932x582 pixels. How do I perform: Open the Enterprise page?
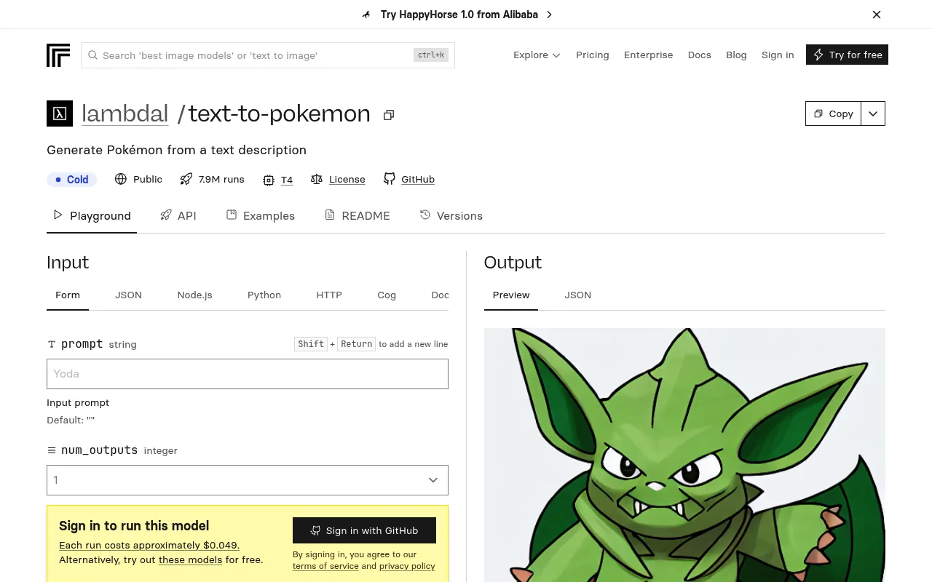(648, 55)
